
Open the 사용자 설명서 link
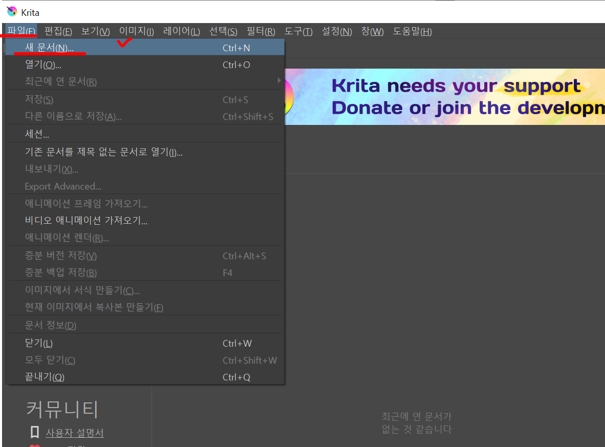click(x=74, y=433)
